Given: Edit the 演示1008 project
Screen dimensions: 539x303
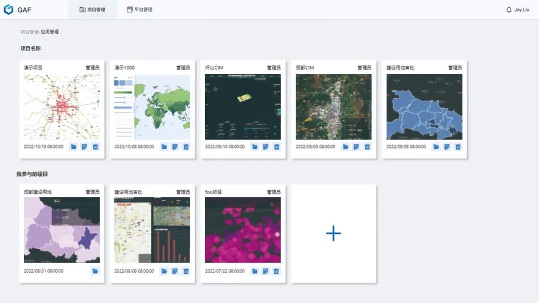Looking at the screenshot, I should tap(175, 147).
